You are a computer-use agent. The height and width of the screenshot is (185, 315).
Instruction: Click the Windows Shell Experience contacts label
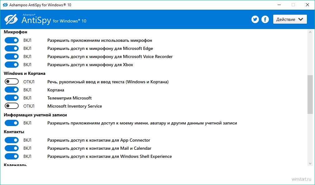109,156
